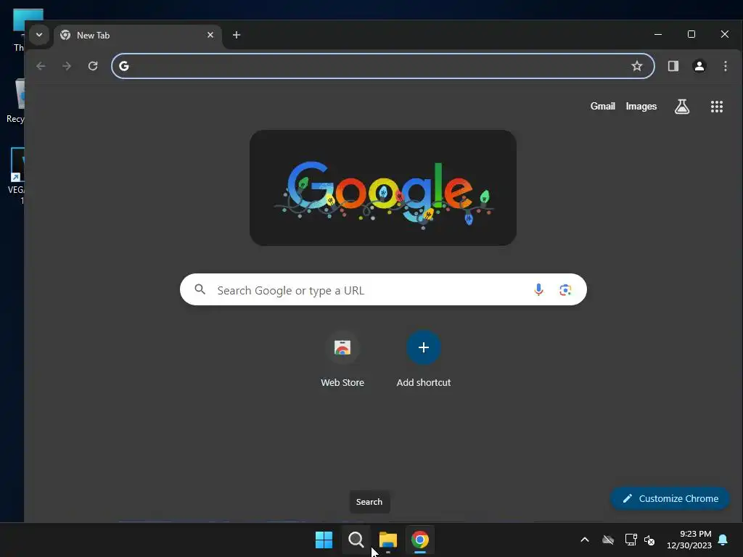
Task: Open the notifications bell
Action: [723, 540]
